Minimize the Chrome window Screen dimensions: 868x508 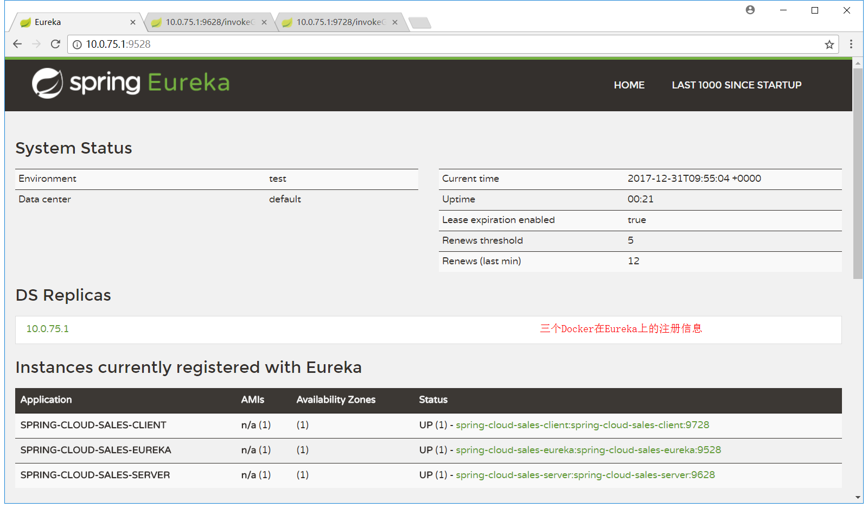point(783,10)
